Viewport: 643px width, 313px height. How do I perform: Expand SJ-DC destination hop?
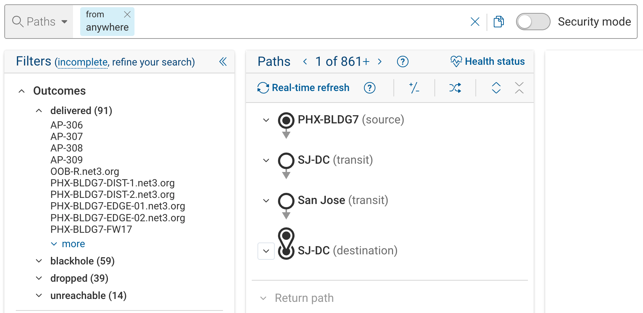(x=266, y=251)
